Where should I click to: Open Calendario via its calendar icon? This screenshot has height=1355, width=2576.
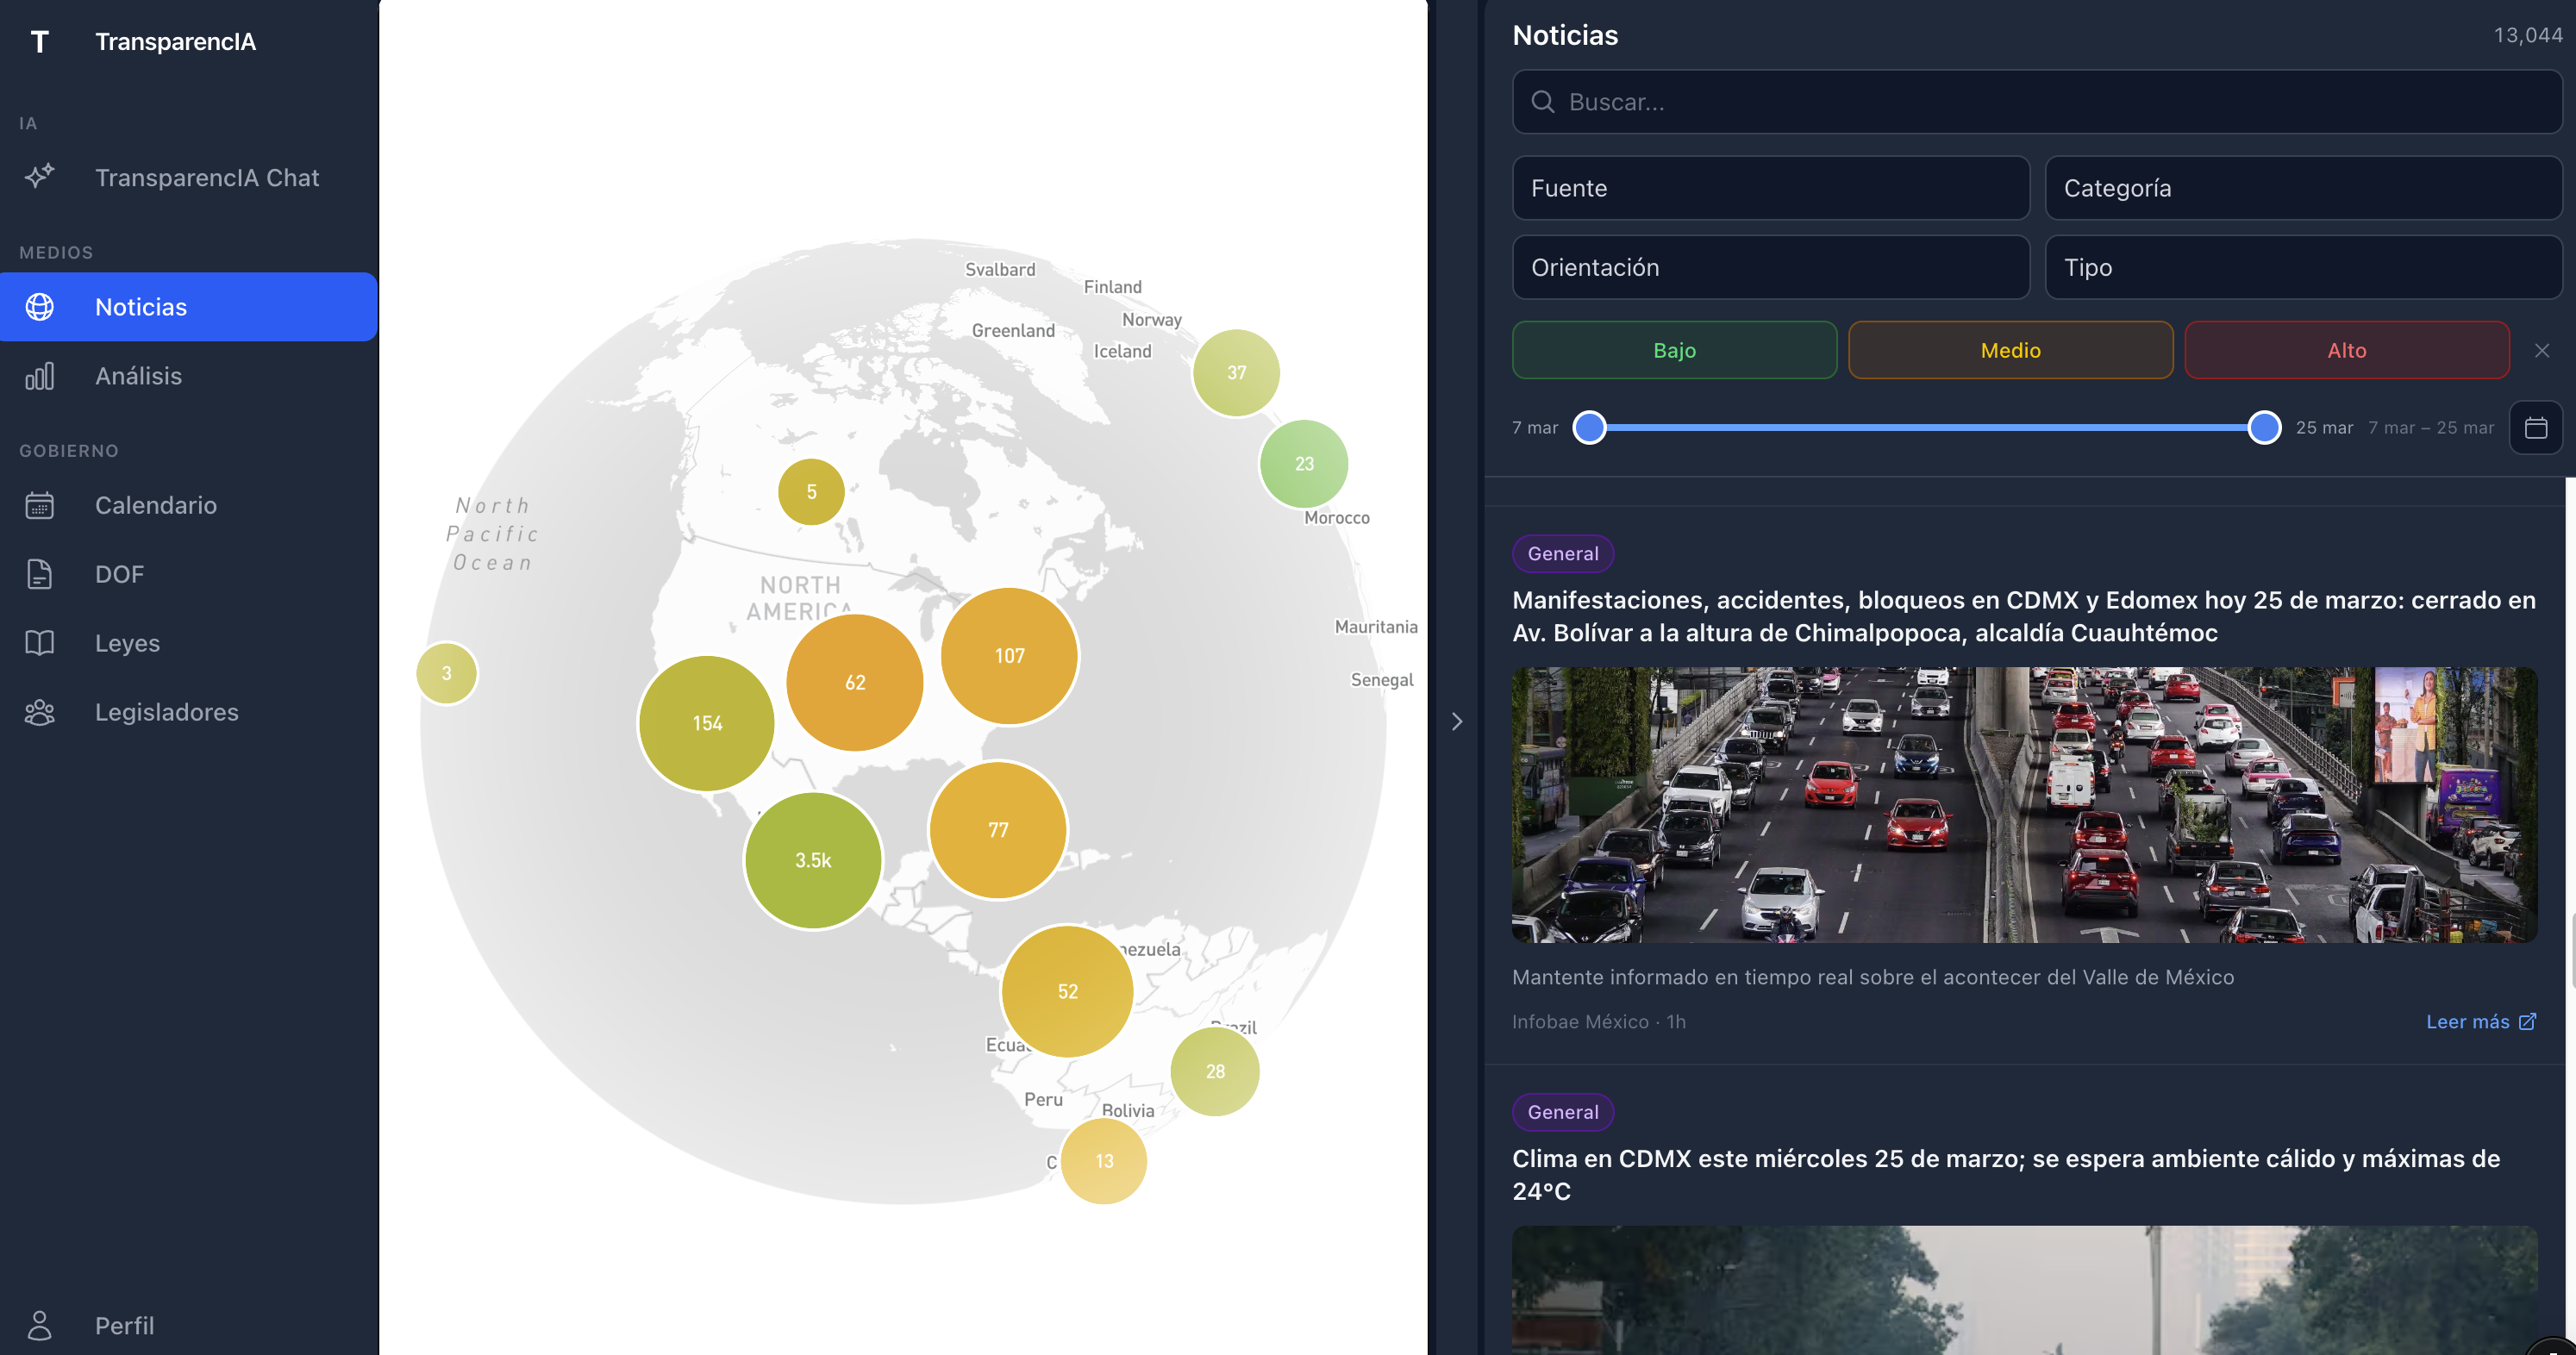point(40,505)
